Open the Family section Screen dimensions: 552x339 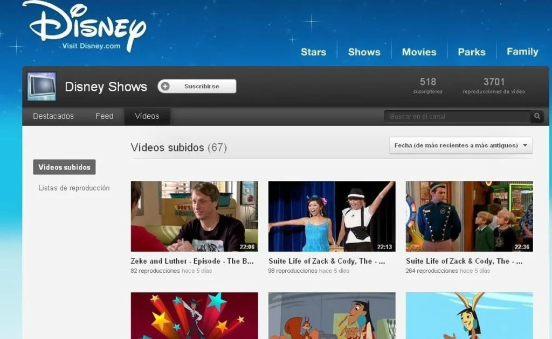pyautogui.click(x=522, y=52)
